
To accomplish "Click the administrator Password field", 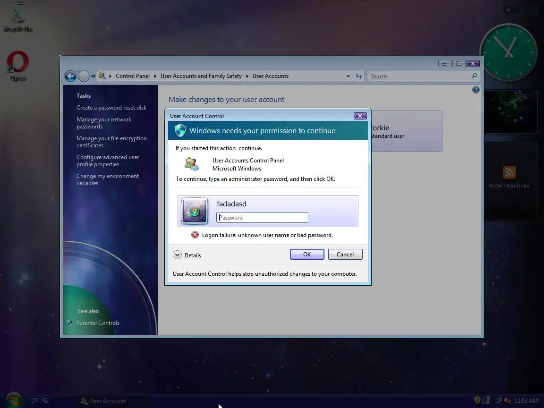I will pos(262,218).
